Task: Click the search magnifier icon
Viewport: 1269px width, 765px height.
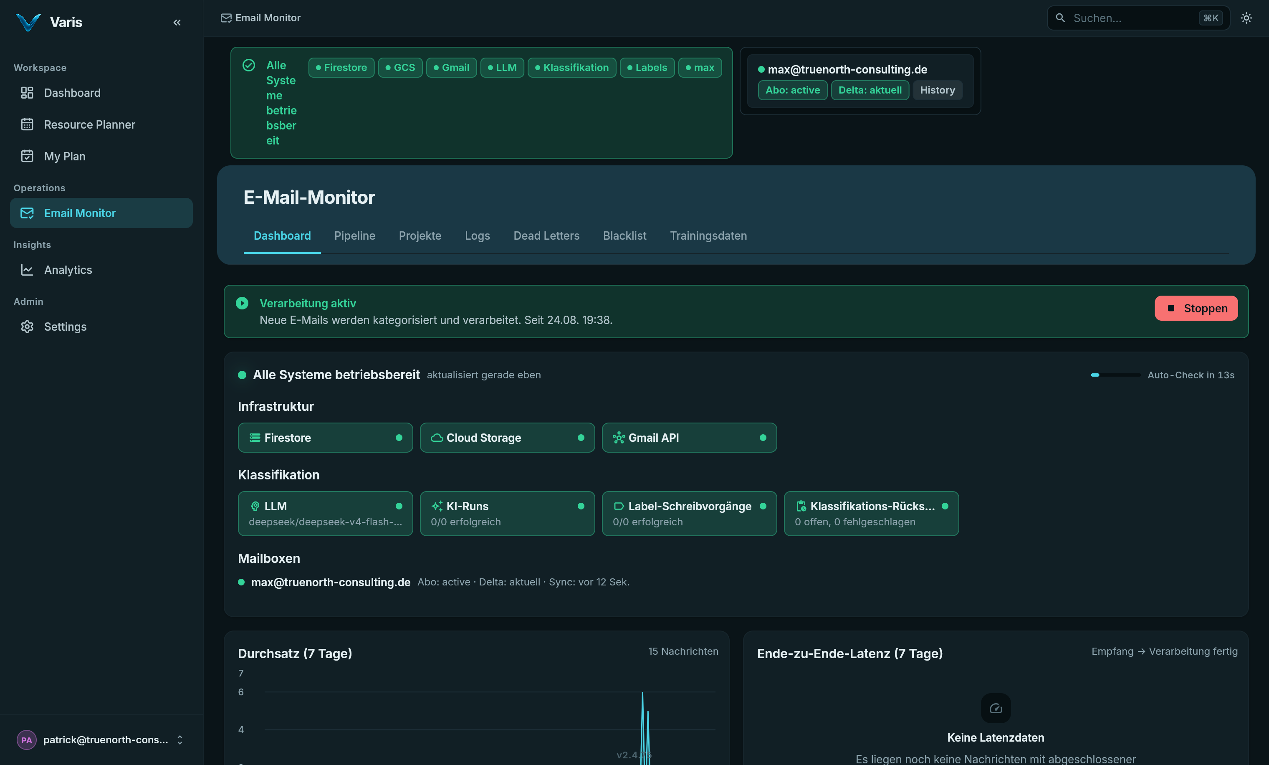Action: point(1060,18)
